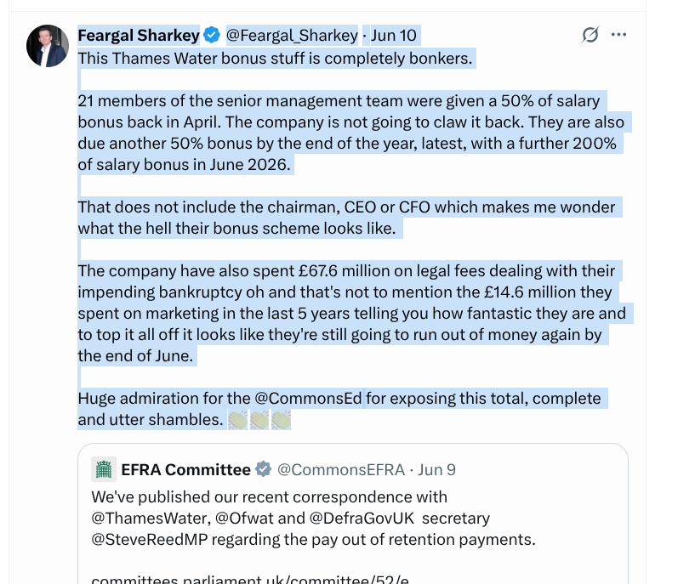Open the three-dot more options menu

click(x=618, y=35)
